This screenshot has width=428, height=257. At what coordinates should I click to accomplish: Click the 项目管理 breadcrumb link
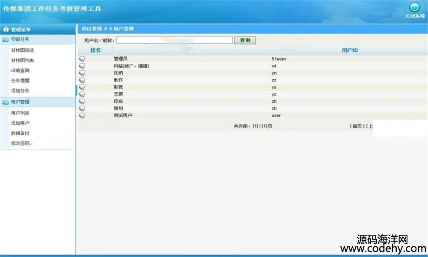tap(92, 29)
